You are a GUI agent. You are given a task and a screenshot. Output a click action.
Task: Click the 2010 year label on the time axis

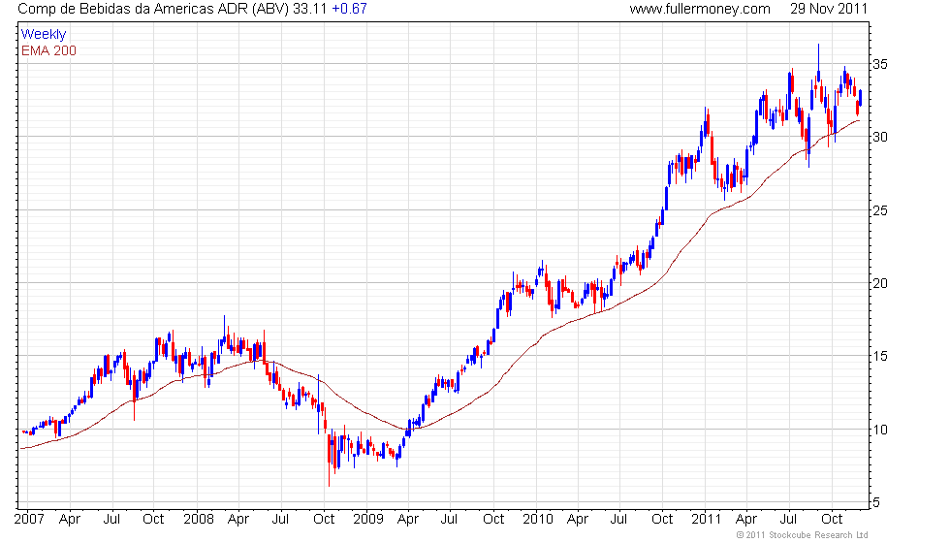point(538,519)
